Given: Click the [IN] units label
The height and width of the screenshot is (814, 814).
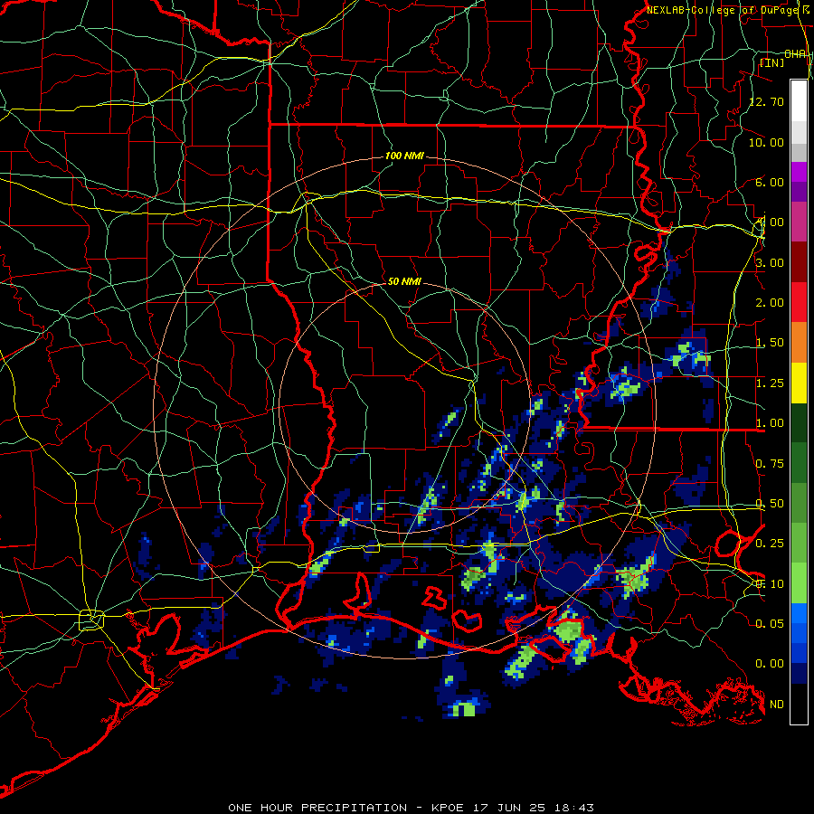Looking at the screenshot, I should coord(771,62).
